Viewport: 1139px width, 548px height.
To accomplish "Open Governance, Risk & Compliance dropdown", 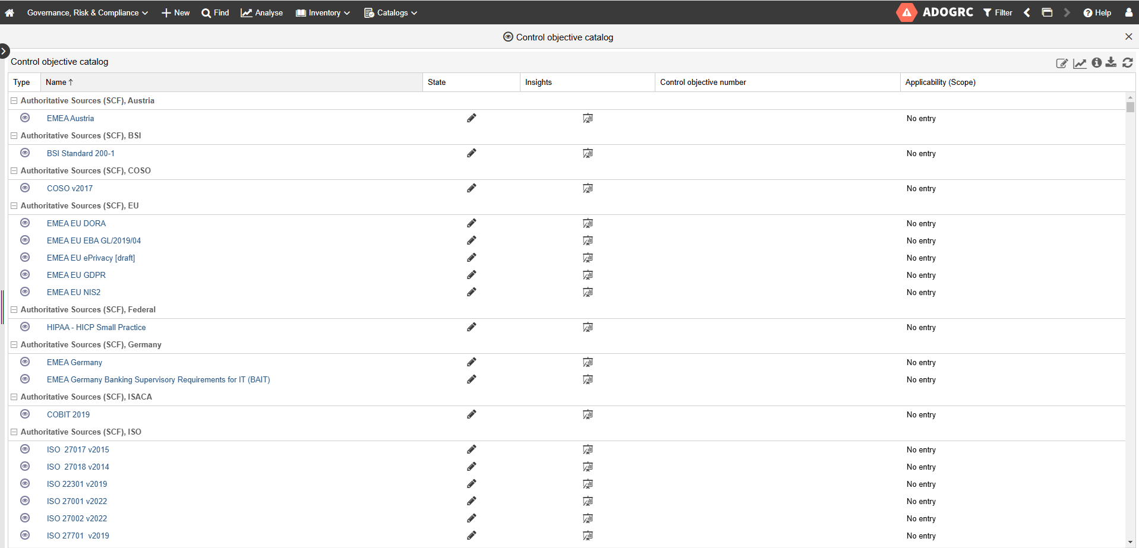I will (x=87, y=12).
